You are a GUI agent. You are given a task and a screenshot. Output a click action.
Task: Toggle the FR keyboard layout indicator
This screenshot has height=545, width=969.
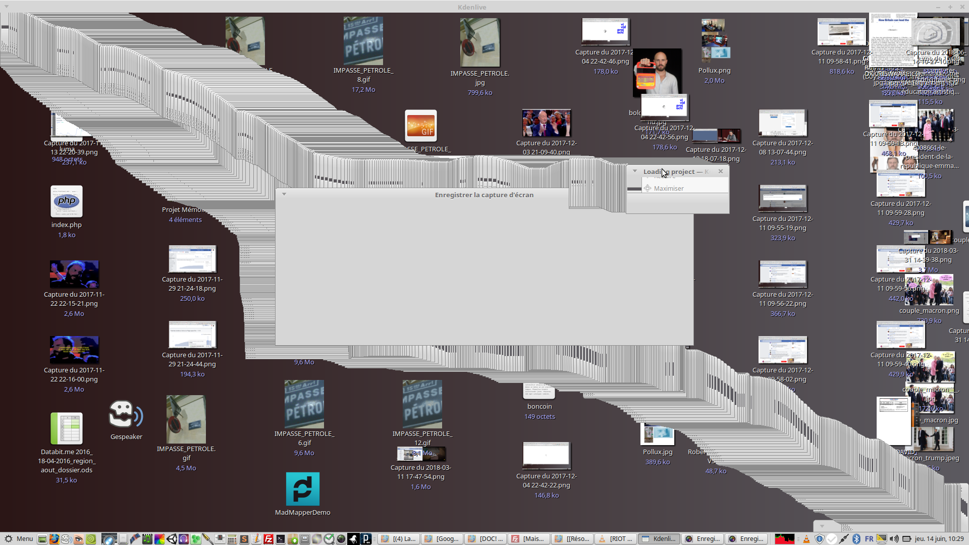(869, 539)
